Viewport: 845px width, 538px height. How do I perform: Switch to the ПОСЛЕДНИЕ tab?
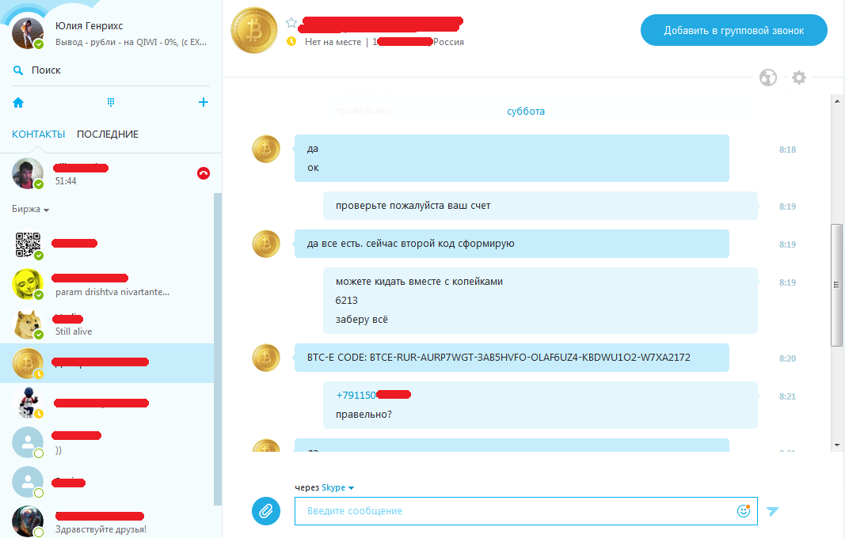click(x=108, y=134)
